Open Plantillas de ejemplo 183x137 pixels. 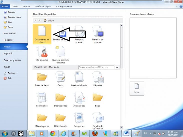coord(98,34)
